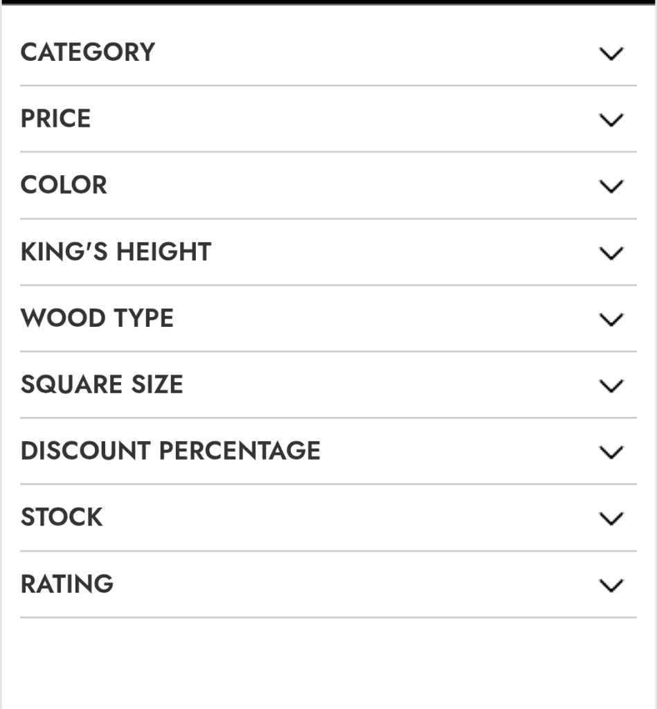Click the DISCOUNT PERCENTAGE heading text

(170, 451)
